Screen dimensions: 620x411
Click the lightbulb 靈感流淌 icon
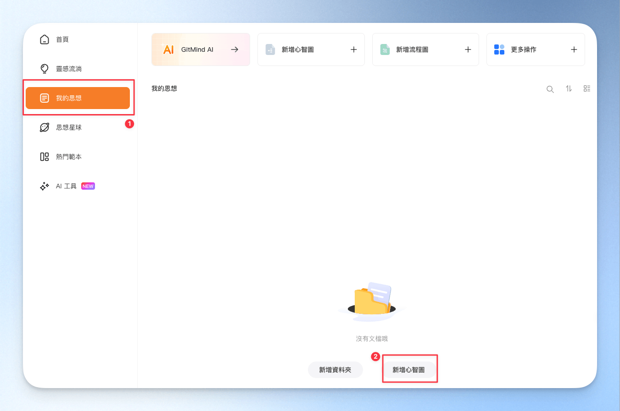pos(45,69)
